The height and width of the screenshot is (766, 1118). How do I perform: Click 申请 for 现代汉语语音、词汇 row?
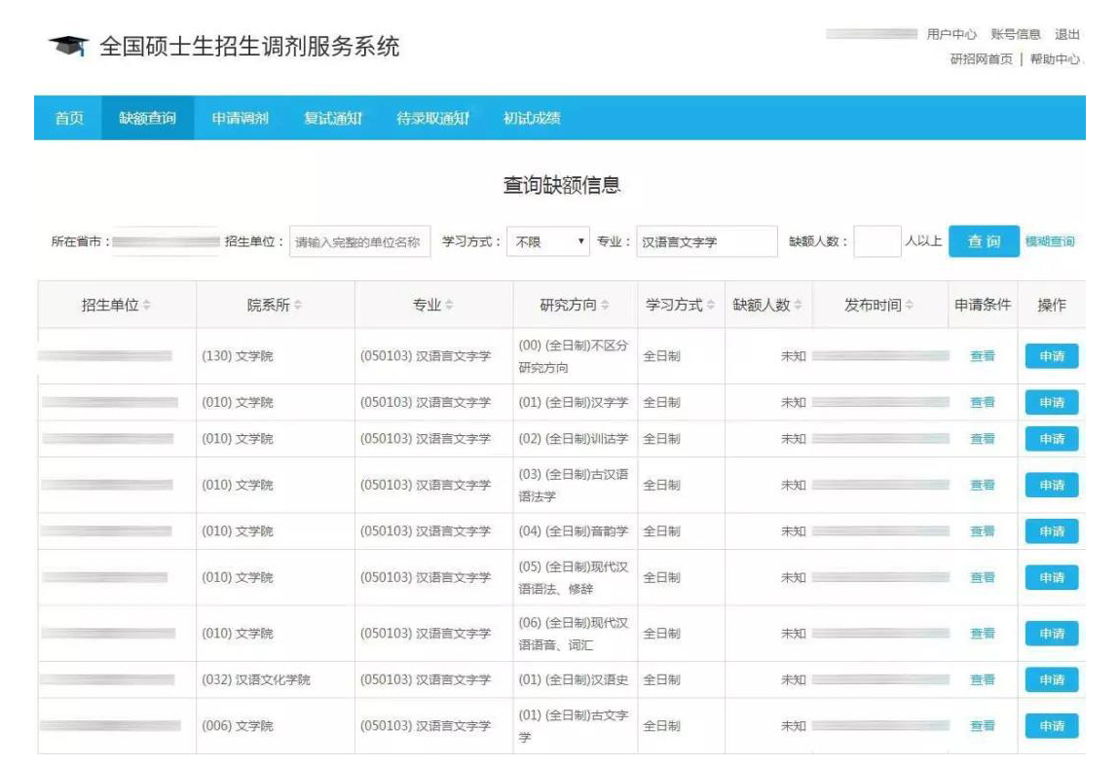pos(1052,634)
